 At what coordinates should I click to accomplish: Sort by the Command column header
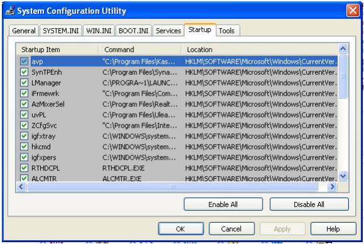(x=140, y=50)
